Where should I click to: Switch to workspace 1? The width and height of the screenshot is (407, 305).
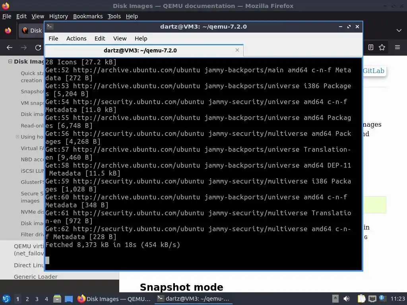click(x=17, y=299)
